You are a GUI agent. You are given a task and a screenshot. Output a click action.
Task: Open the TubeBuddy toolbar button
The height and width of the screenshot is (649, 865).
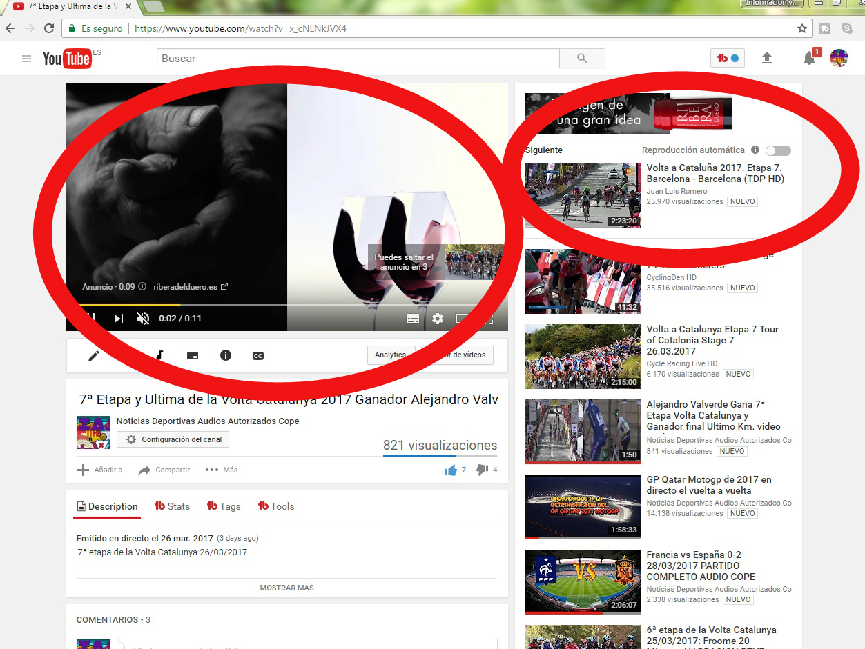click(x=727, y=59)
